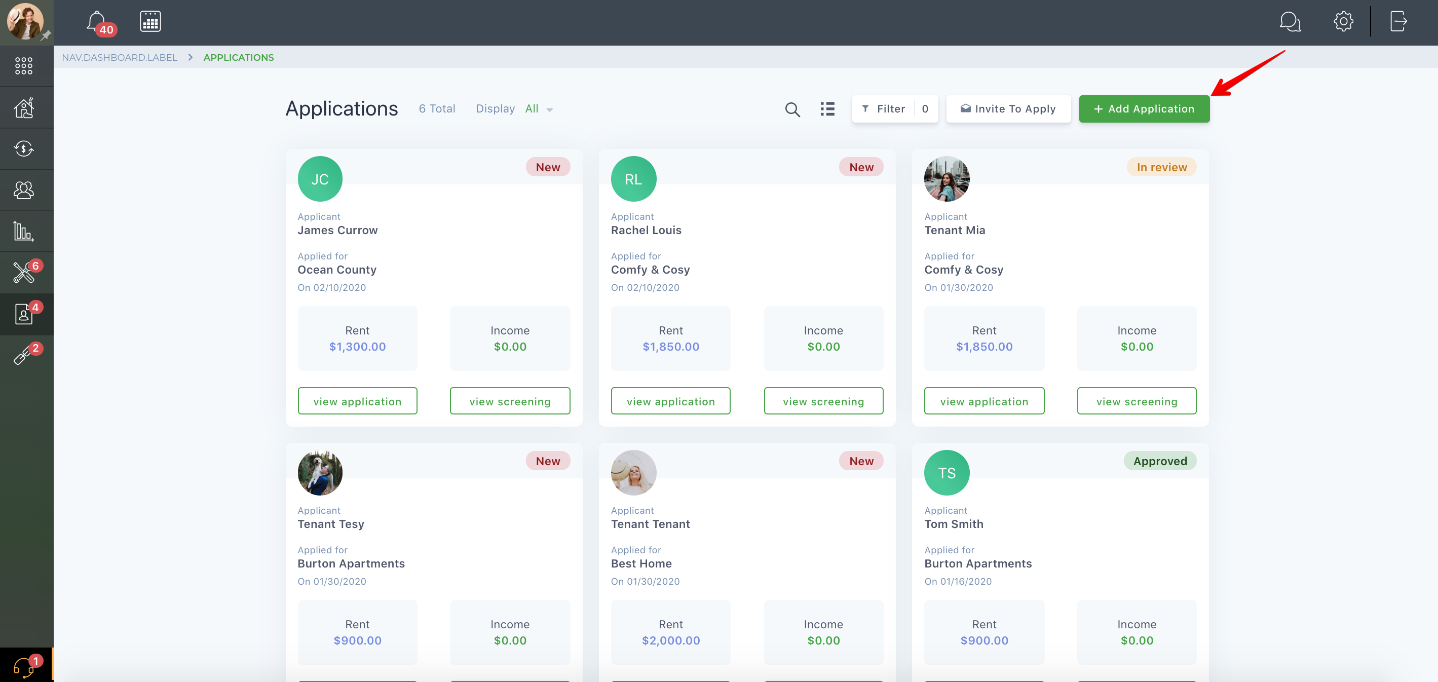The image size is (1438, 682).
Task: View application for Tenant Mia
Action: (x=984, y=401)
